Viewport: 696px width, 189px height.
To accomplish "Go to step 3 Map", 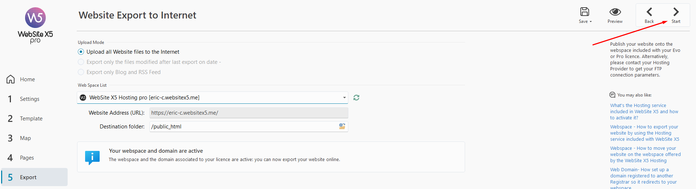I will [x=34, y=138].
